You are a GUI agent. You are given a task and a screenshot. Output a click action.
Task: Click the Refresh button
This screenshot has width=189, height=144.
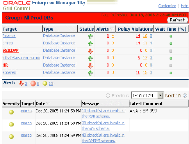click(x=178, y=20)
